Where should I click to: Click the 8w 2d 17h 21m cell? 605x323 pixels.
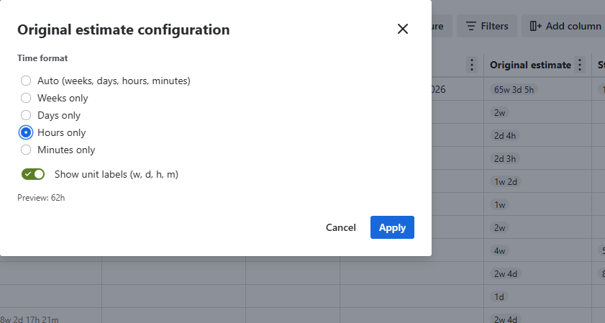click(29, 319)
